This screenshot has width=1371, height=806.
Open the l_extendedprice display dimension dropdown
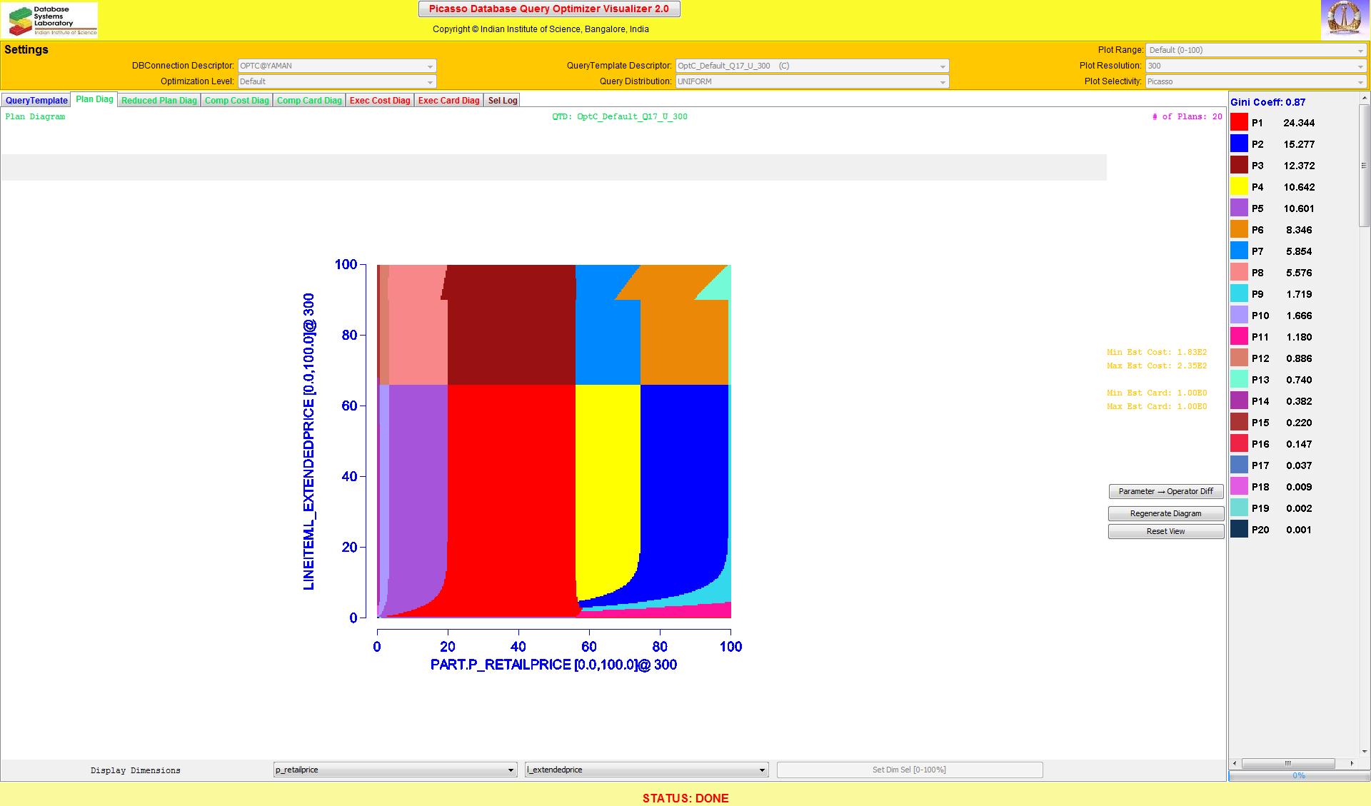pos(646,770)
